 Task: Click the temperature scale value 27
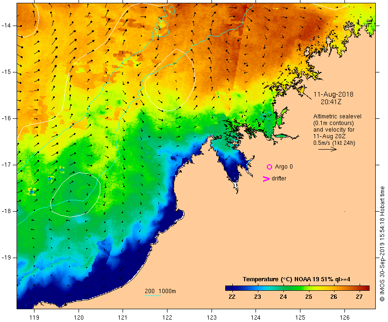click(359, 297)
